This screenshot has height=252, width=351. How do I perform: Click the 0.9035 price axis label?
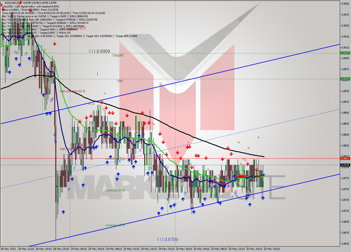point(345,36)
